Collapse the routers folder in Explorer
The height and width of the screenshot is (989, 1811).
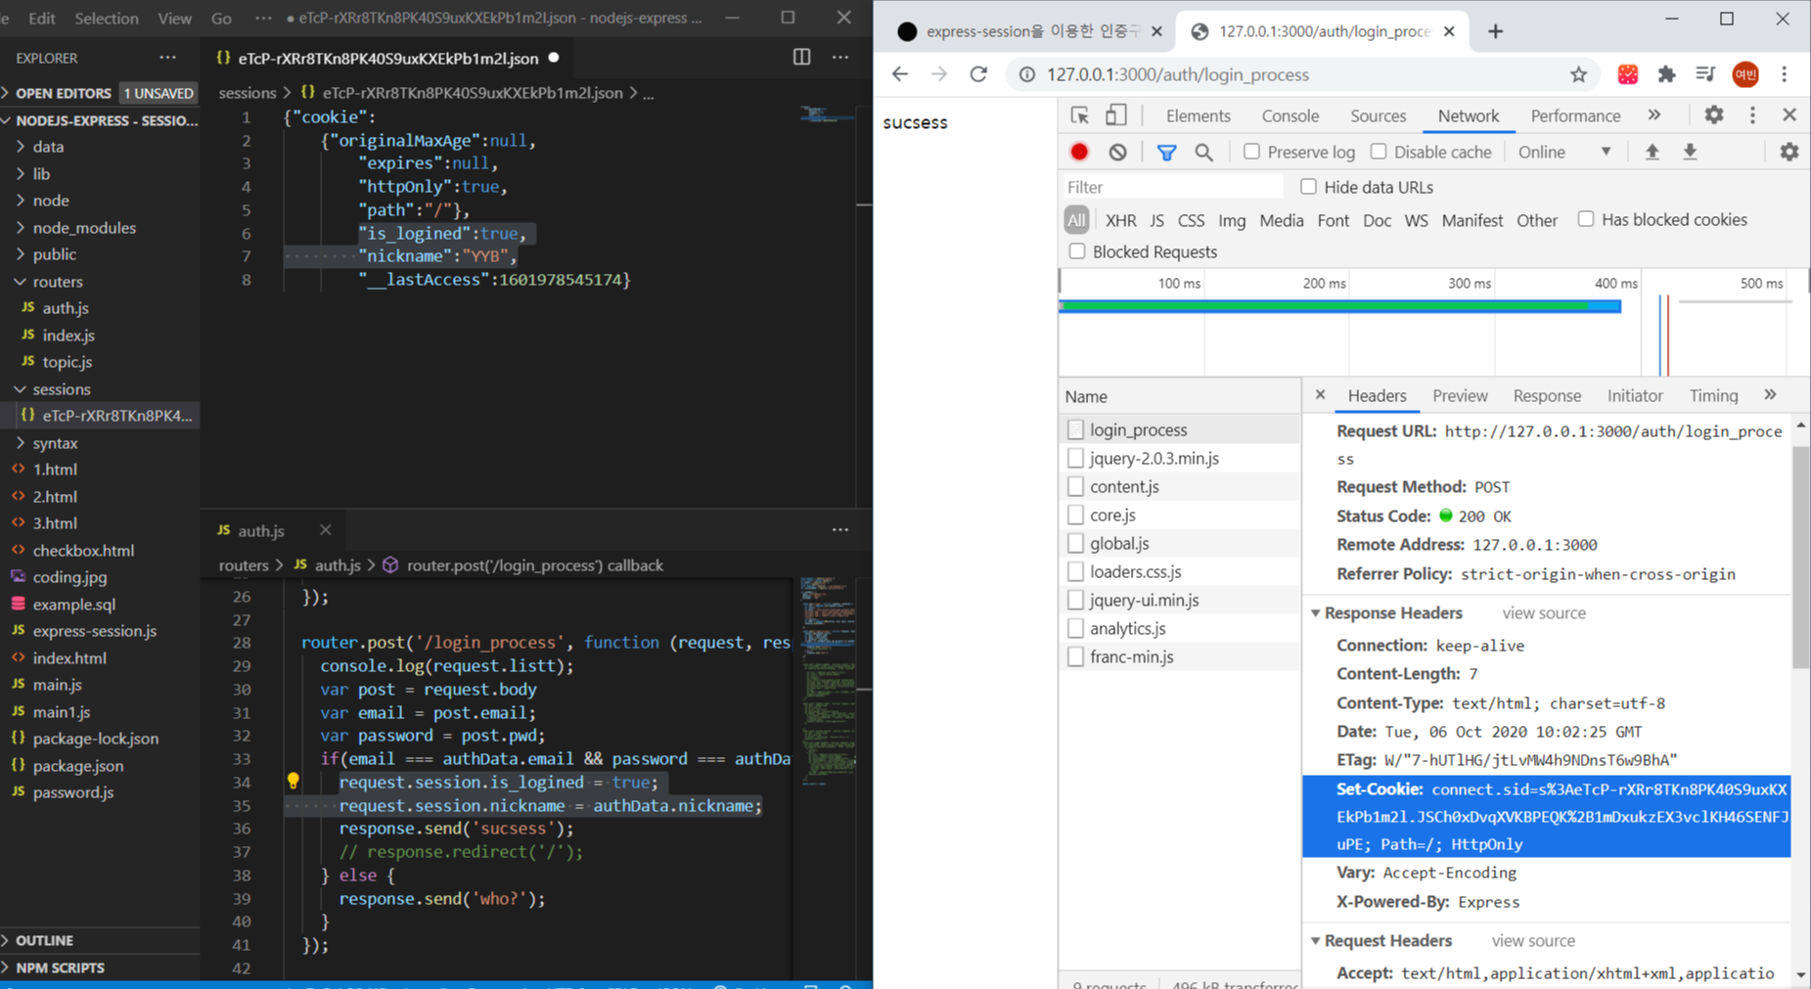[21, 281]
